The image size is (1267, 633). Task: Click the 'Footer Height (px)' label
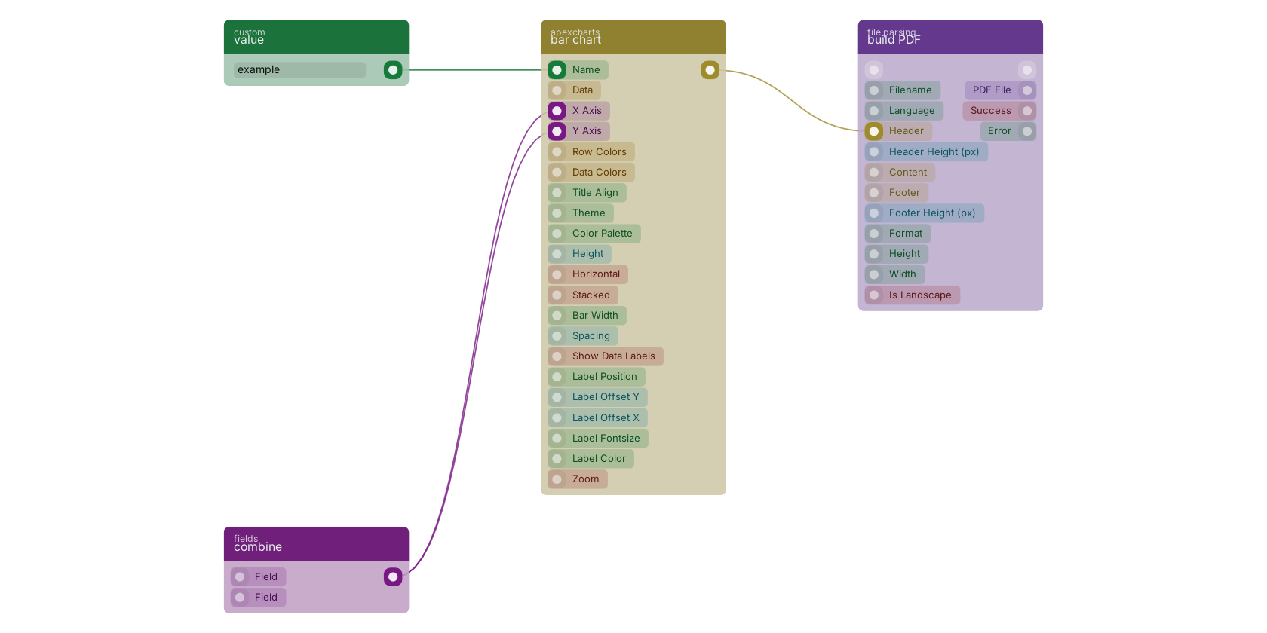(932, 213)
